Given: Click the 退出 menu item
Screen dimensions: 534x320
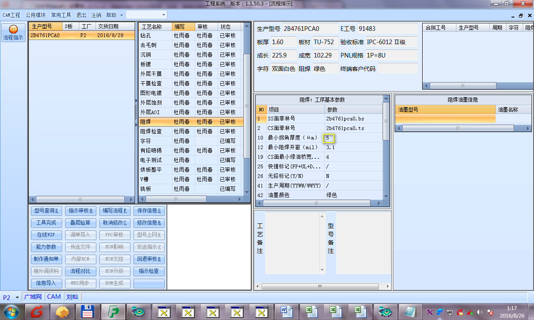Looking at the screenshot, I should click(x=81, y=15).
